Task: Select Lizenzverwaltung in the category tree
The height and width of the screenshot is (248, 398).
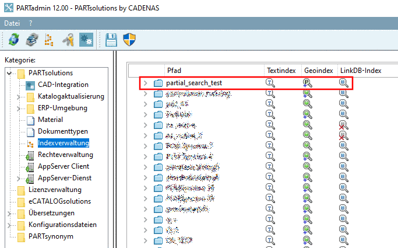Action: [55, 190]
